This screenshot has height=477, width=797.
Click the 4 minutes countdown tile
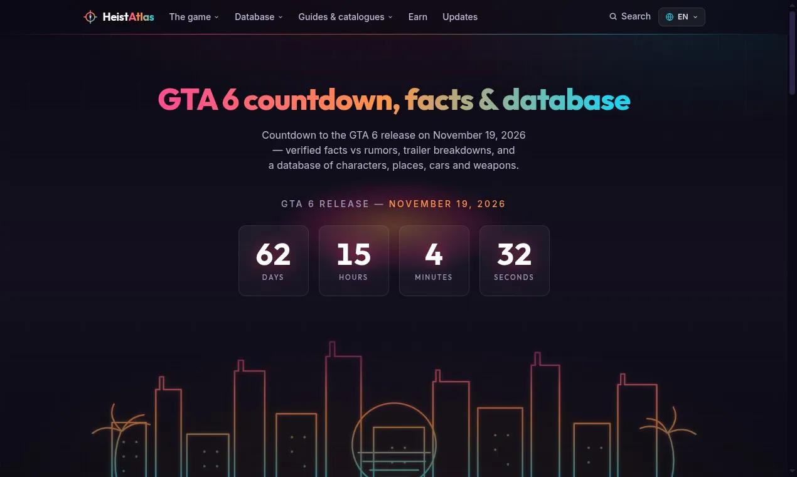coord(434,260)
